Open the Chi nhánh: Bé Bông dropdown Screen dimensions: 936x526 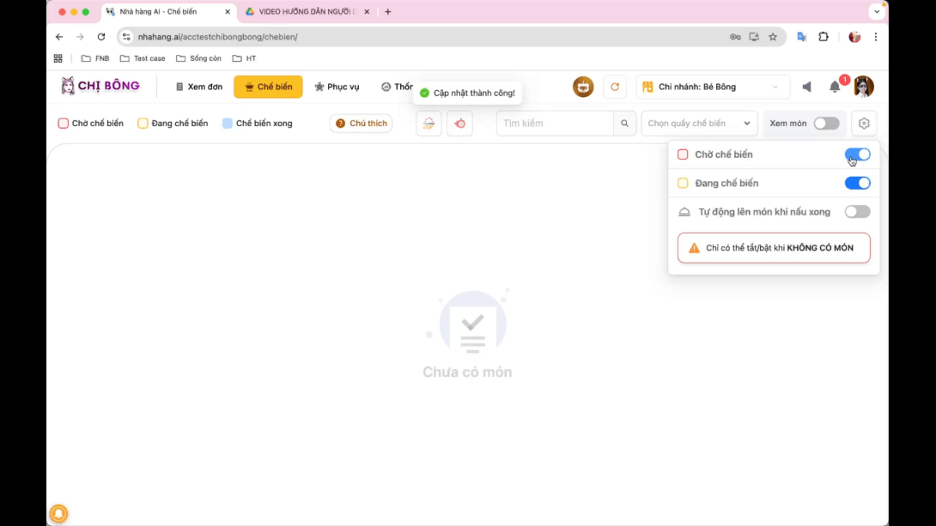point(712,87)
